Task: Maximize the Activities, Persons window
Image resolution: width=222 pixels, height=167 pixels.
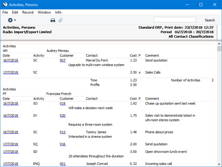Action: click(x=201, y=5)
